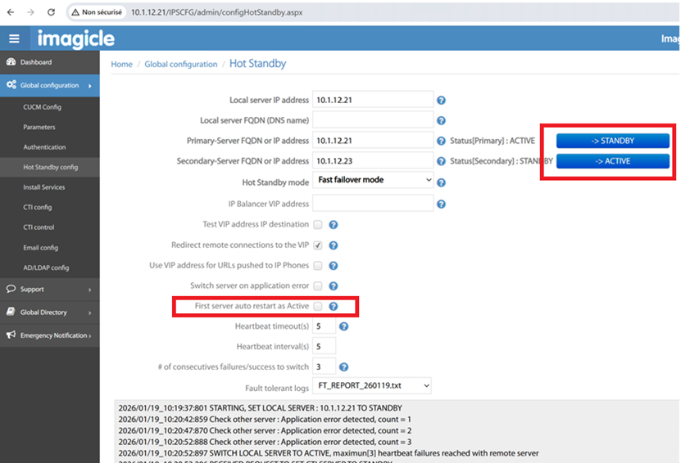Image resolution: width=681 pixels, height=463 pixels.
Task: Click help icon beside Hot Standby mode
Action: 441,182
